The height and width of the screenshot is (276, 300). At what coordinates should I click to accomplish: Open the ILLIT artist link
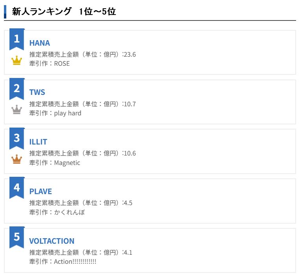38,142
